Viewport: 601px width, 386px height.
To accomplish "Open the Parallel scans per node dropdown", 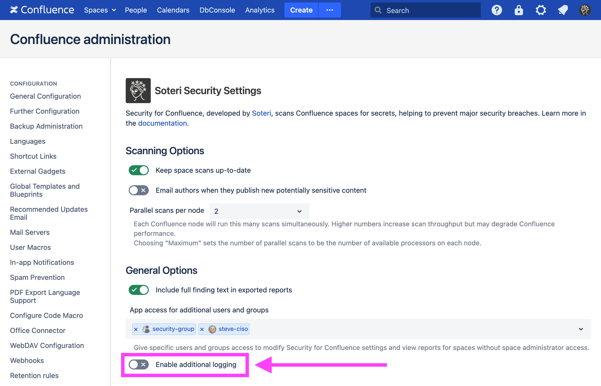I will click(259, 211).
